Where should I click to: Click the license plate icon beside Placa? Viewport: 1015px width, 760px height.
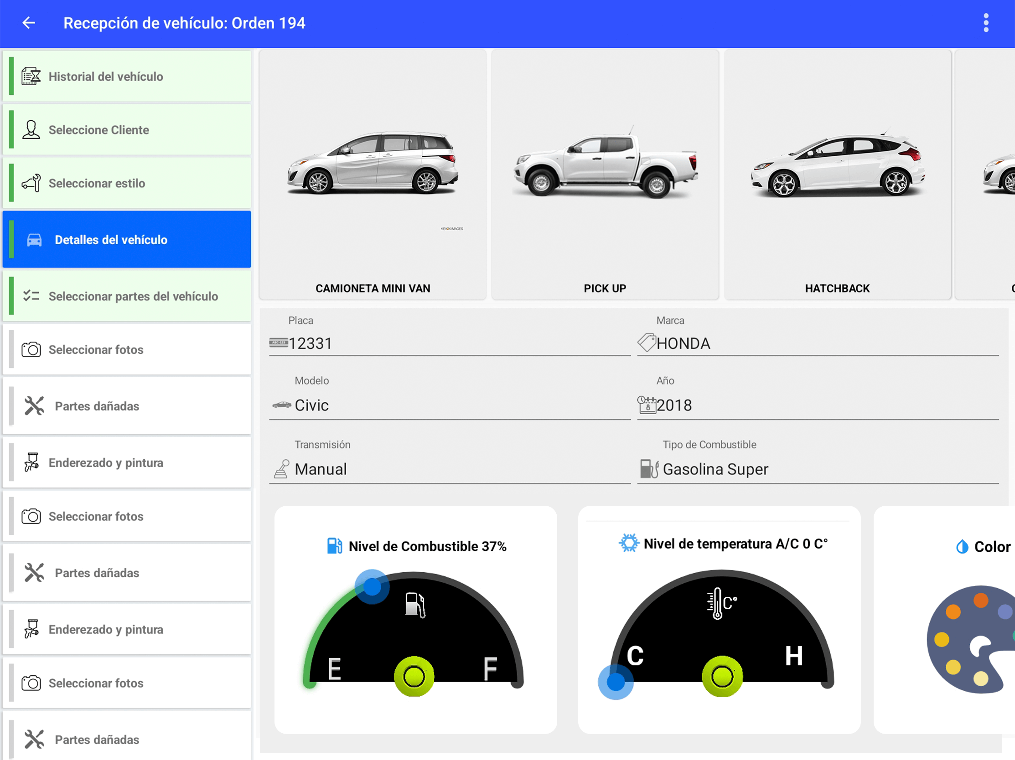[x=278, y=343]
